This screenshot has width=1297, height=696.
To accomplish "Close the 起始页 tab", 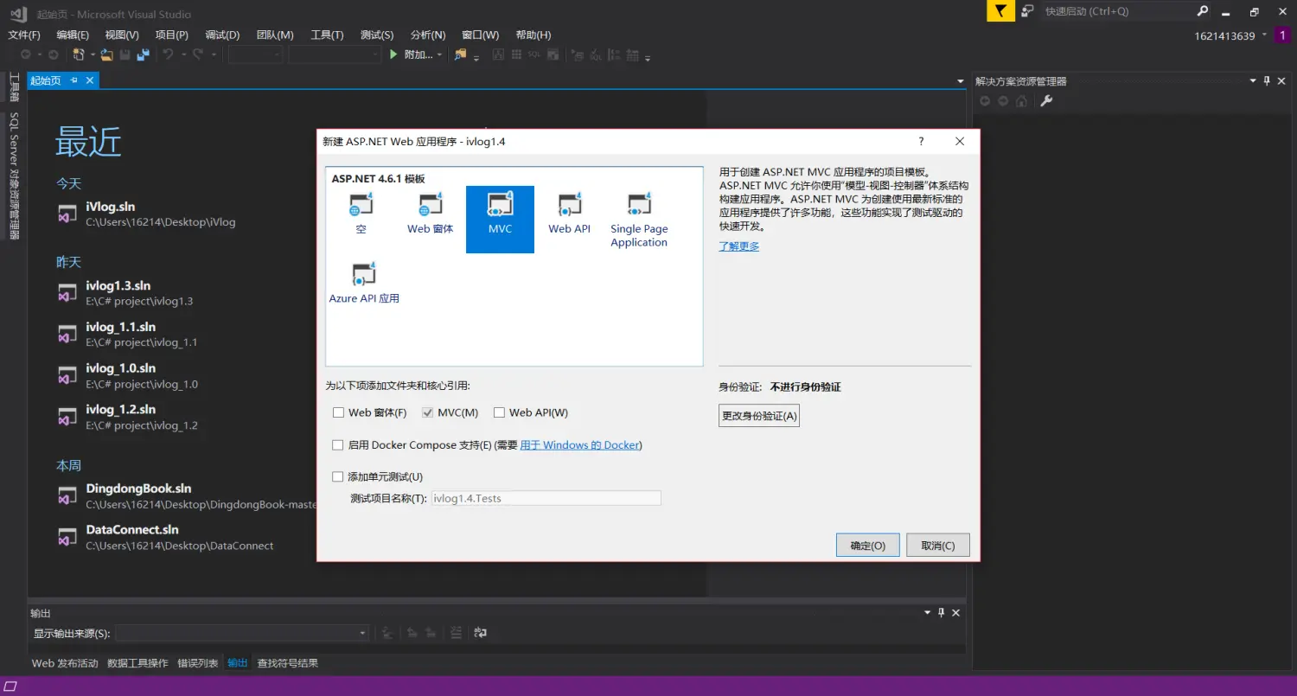I will click(x=89, y=80).
